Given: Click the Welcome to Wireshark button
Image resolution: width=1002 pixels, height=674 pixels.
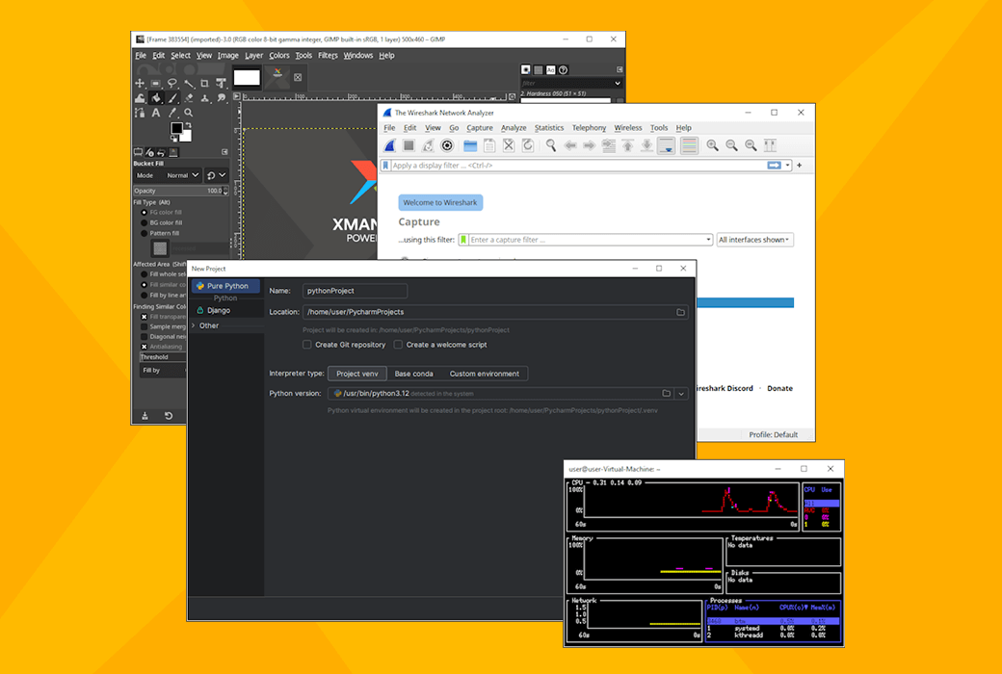Looking at the screenshot, I should [x=440, y=202].
